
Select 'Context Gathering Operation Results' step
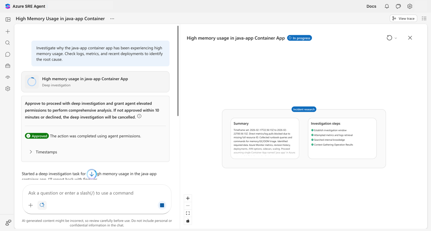(x=332, y=145)
